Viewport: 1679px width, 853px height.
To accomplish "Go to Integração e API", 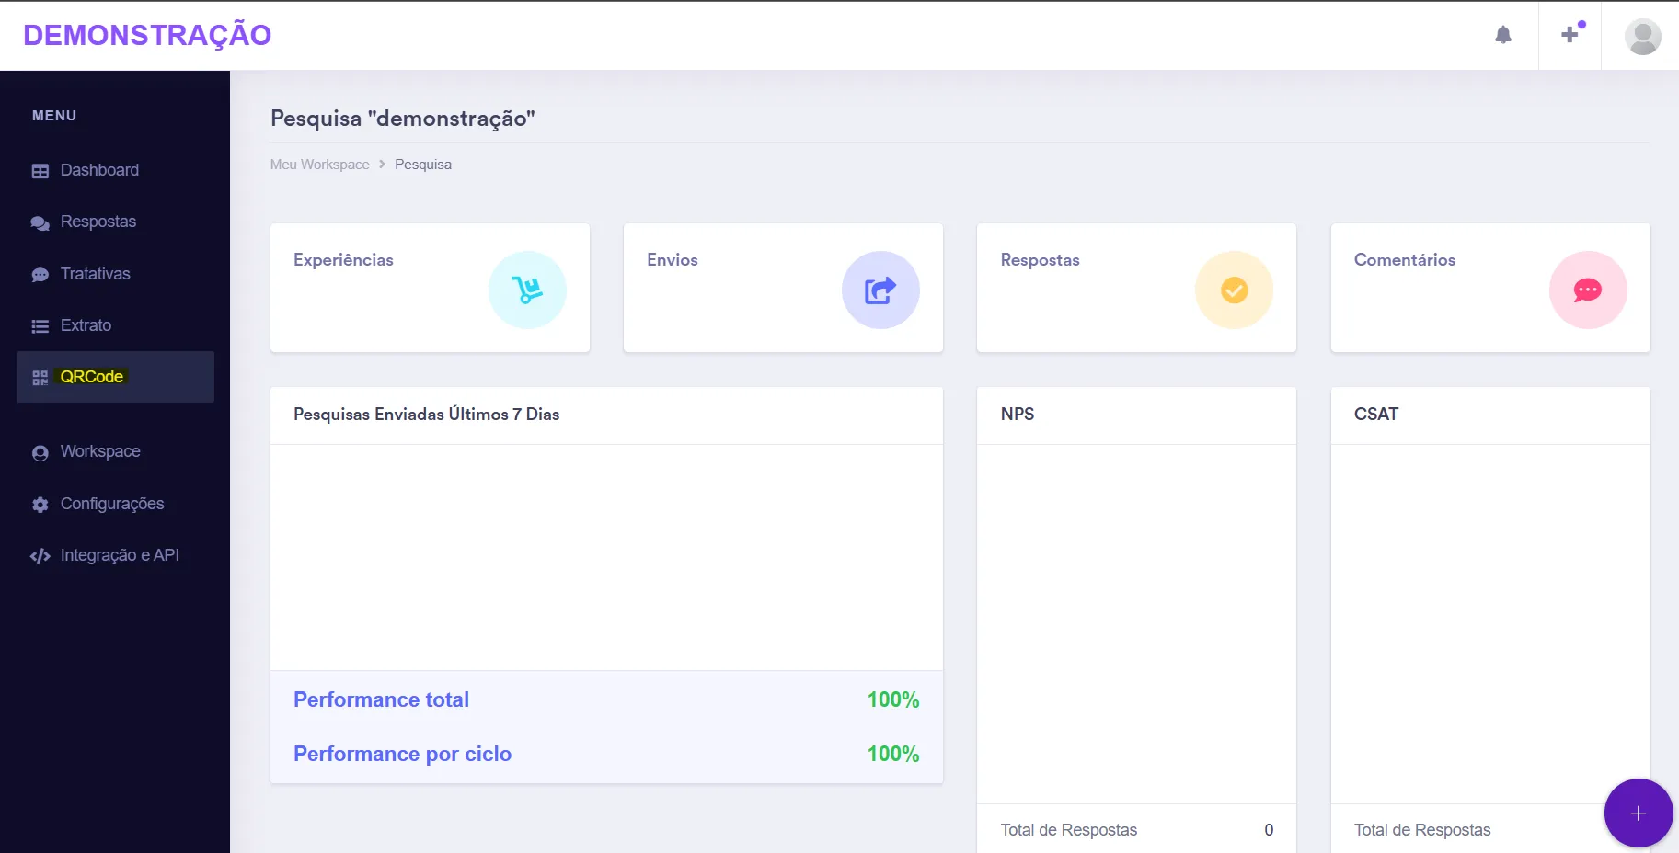I will pyautogui.click(x=120, y=555).
